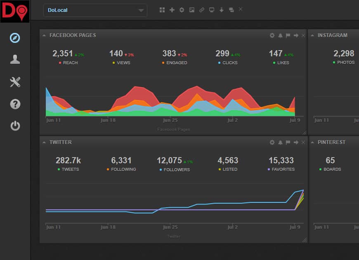Image resolution: width=359 pixels, height=260 pixels.
Task: Click the 12,075 followers value
Action: pyautogui.click(x=169, y=160)
